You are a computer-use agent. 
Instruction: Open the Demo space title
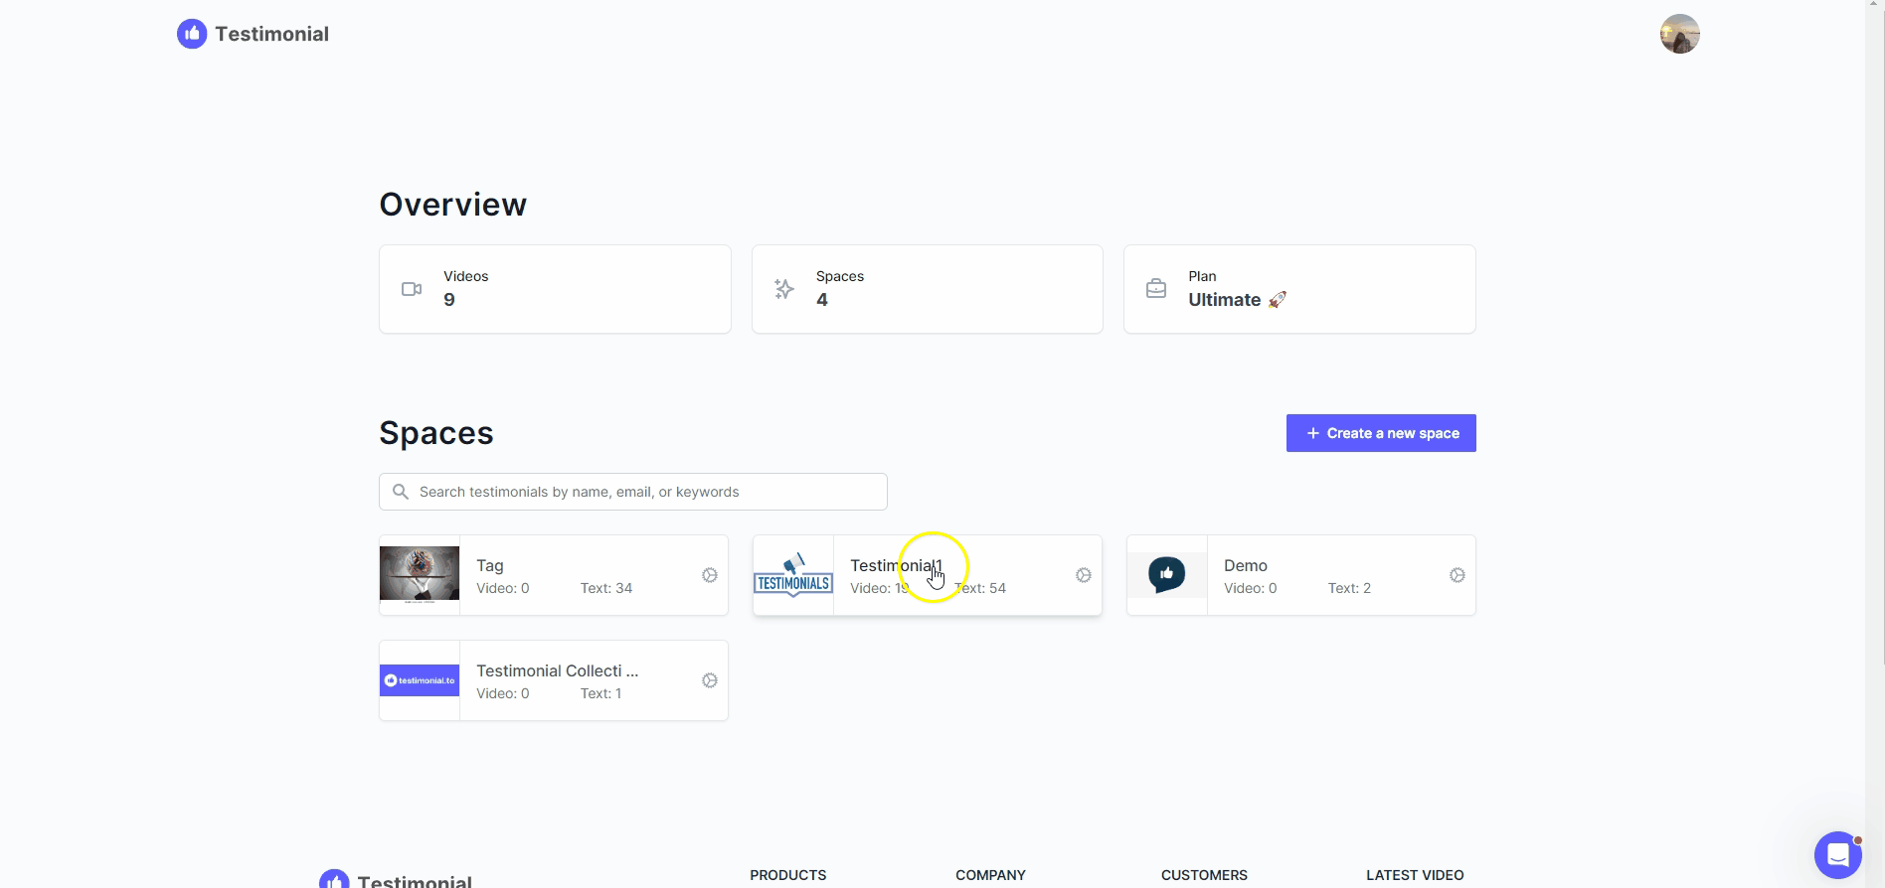(x=1246, y=565)
